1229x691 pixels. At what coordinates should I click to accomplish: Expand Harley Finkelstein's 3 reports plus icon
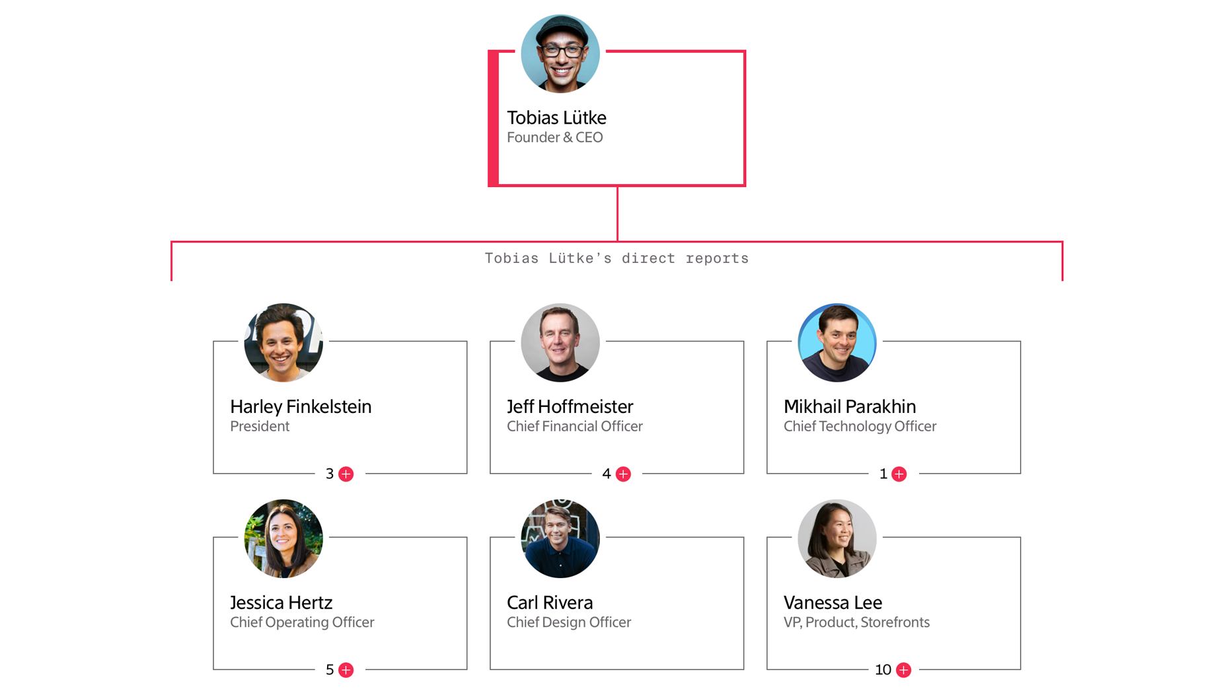click(346, 474)
